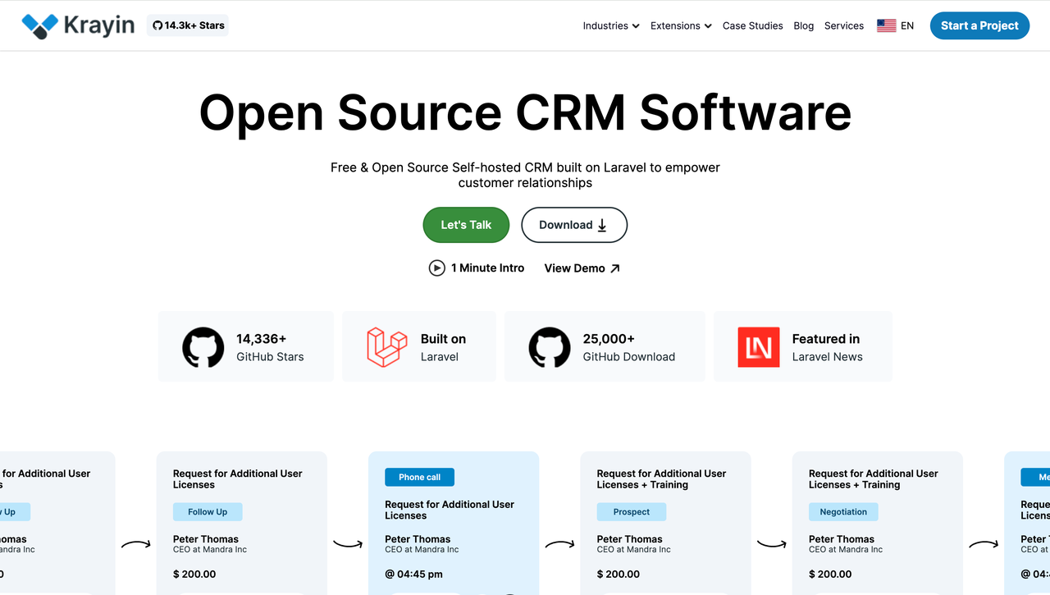
Task: Select the Phone call status tag
Action: [419, 477]
